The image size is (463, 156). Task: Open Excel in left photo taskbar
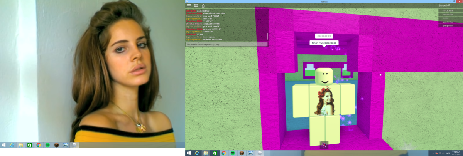click(x=30, y=145)
